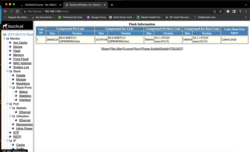Click the browser back arrow
This screenshot has height=152, width=250.
[x=5, y=11]
